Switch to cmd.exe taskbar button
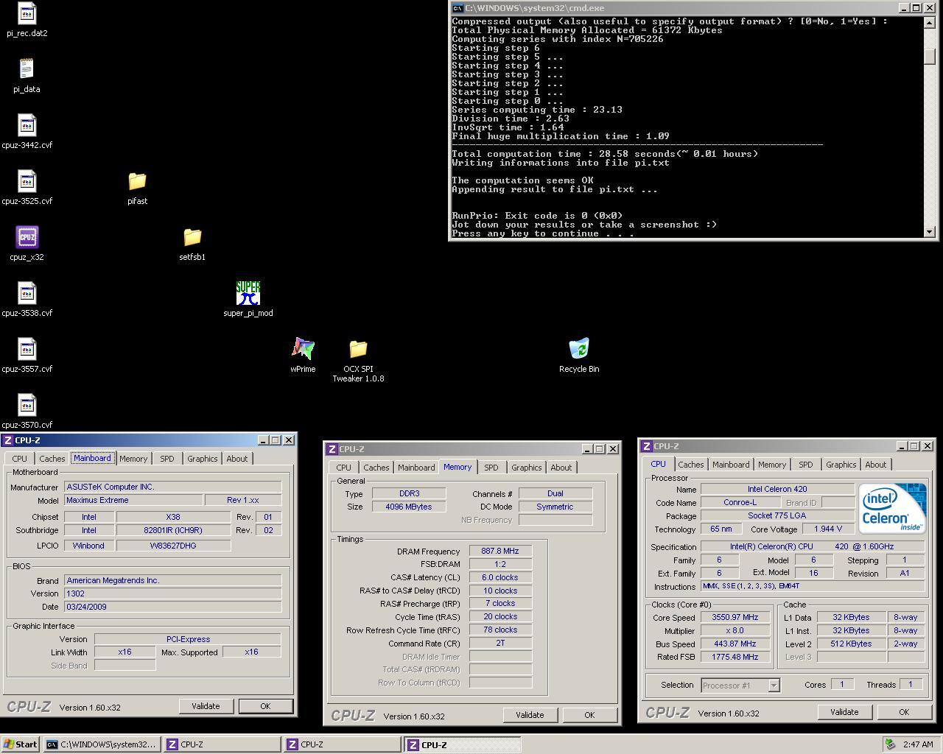This screenshot has width=943, height=754. click(102, 744)
